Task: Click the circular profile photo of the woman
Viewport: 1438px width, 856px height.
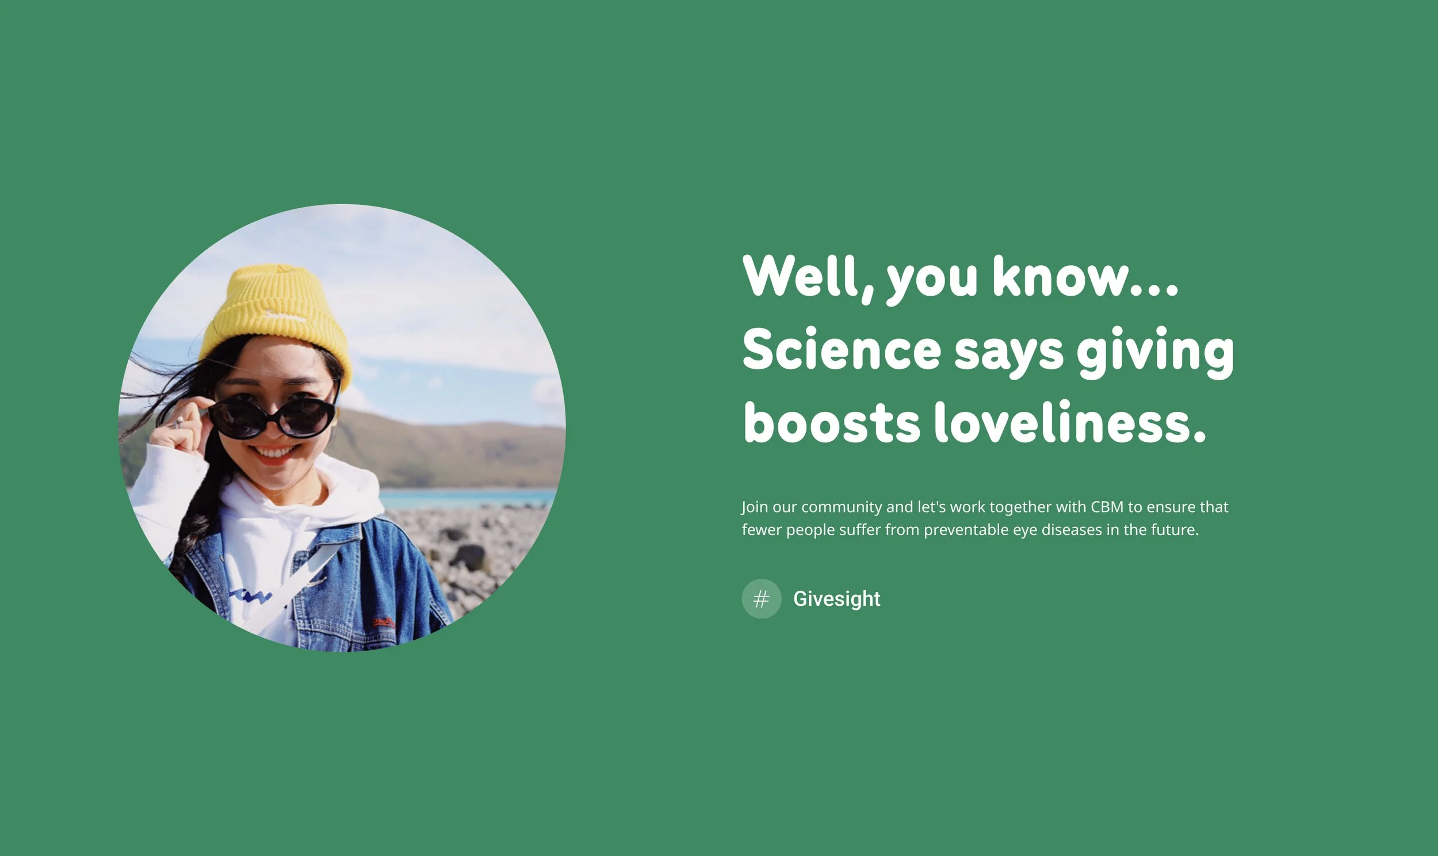Action: tap(342, 428)
